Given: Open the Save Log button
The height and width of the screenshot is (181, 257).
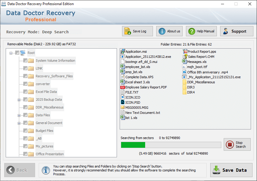Looking at the screenshot, I should [137, 31].
